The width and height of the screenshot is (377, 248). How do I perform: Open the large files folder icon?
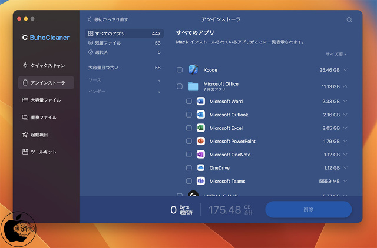25,100
